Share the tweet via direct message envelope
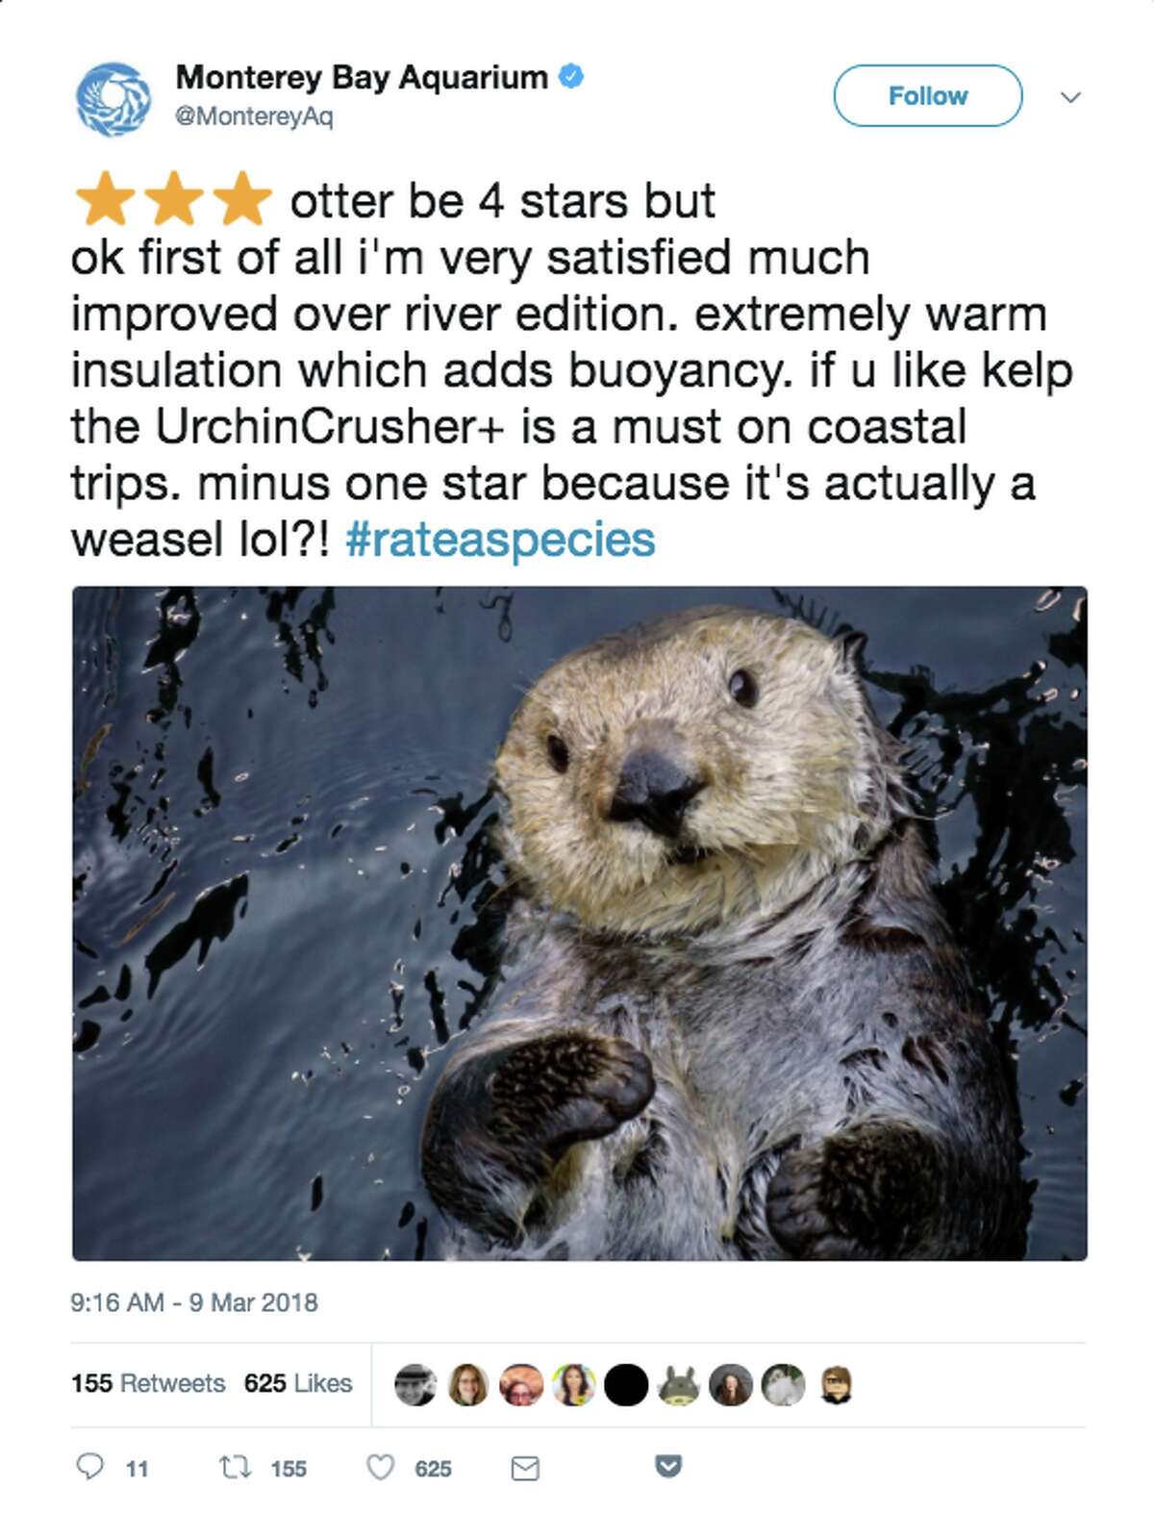Image resolution: width=1154 pixels, height=1515 pixels. tap(523, 1467)
